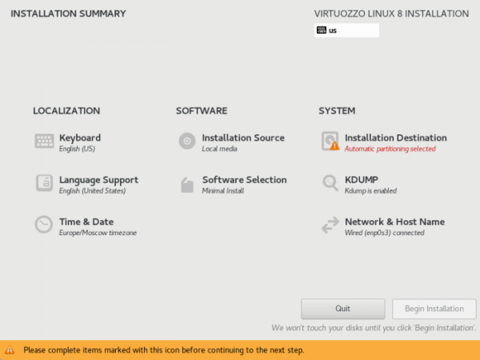
Task: Open Language Support via its icon
Action: 43,183
